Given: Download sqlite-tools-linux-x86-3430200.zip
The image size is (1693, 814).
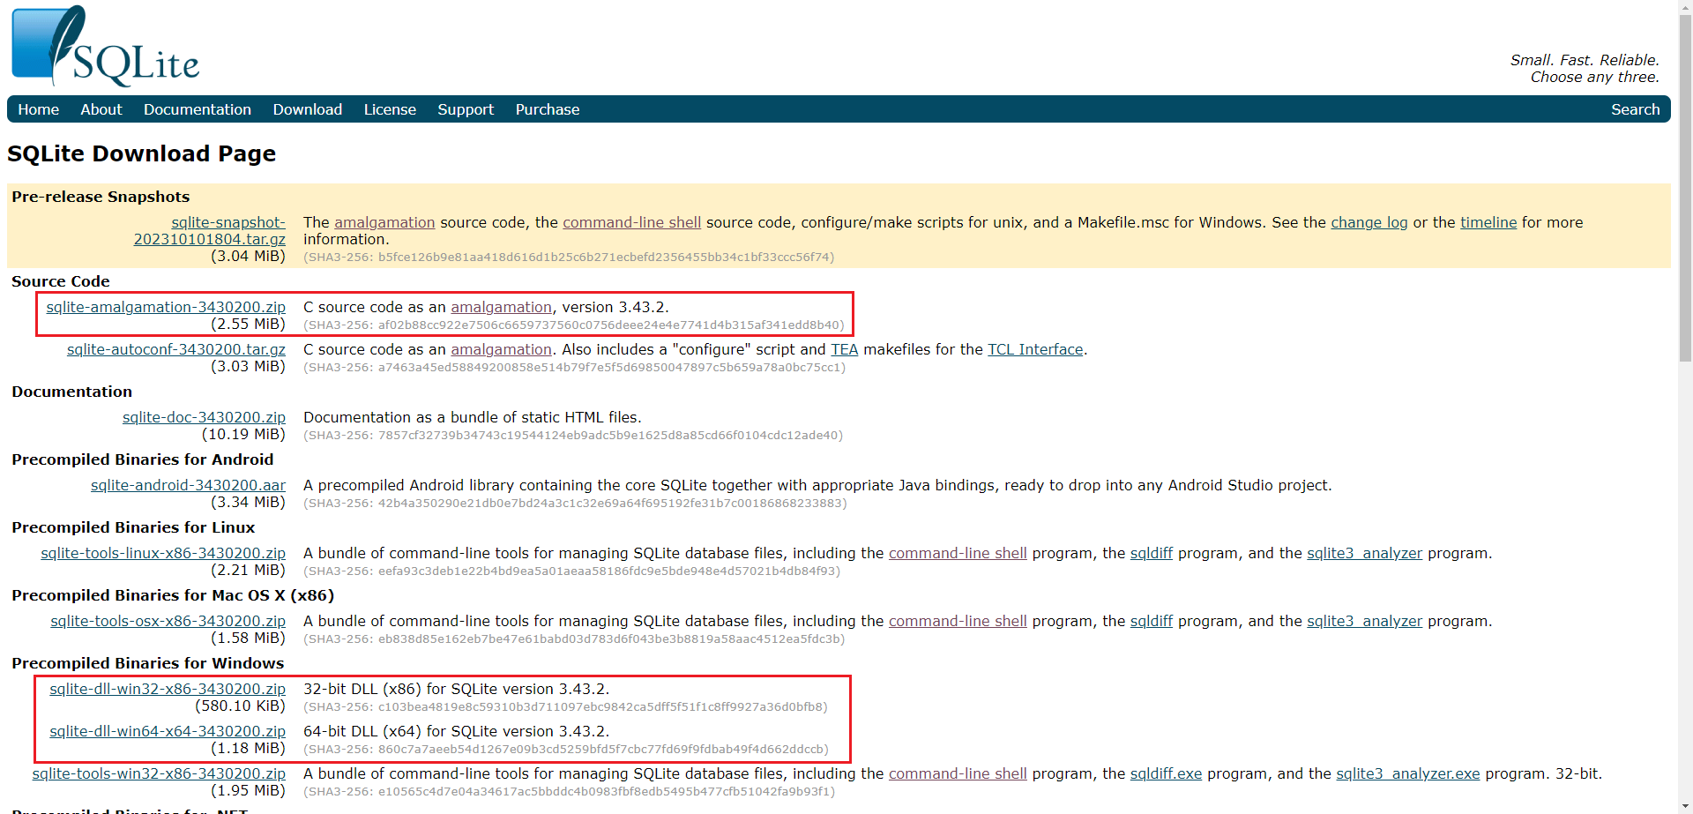Looking at the screenshot, I should click(163, 553).
